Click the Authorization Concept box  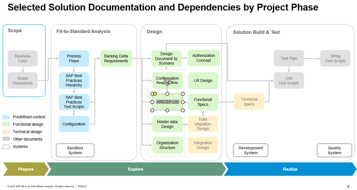click(x=204, y=58)
